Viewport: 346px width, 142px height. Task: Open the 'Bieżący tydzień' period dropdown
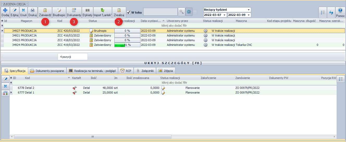[249, 10]
